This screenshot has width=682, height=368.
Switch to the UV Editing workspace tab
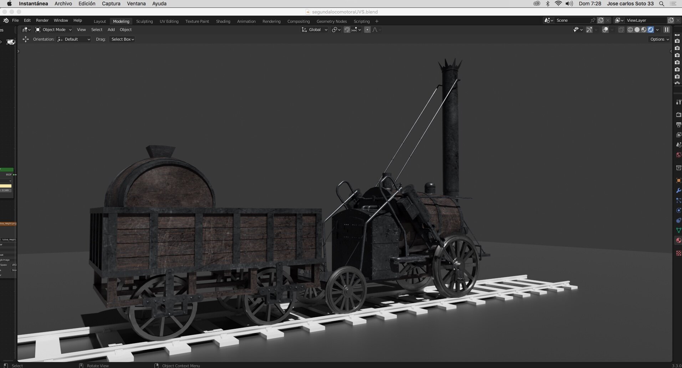click(169, 21)
